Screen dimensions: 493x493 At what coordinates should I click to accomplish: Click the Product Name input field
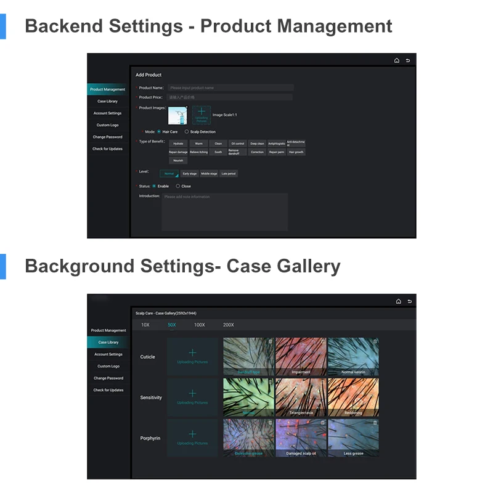click(x=230, y=88)
